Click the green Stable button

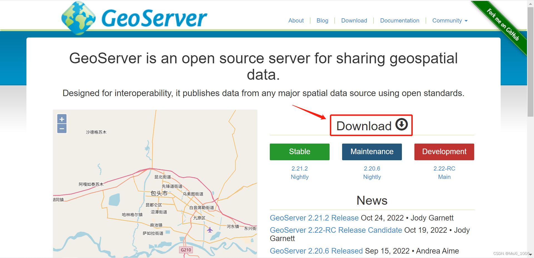[300, 152]
